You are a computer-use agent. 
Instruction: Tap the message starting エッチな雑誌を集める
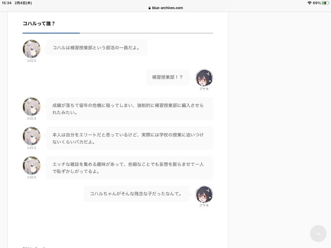click(129, 168)
